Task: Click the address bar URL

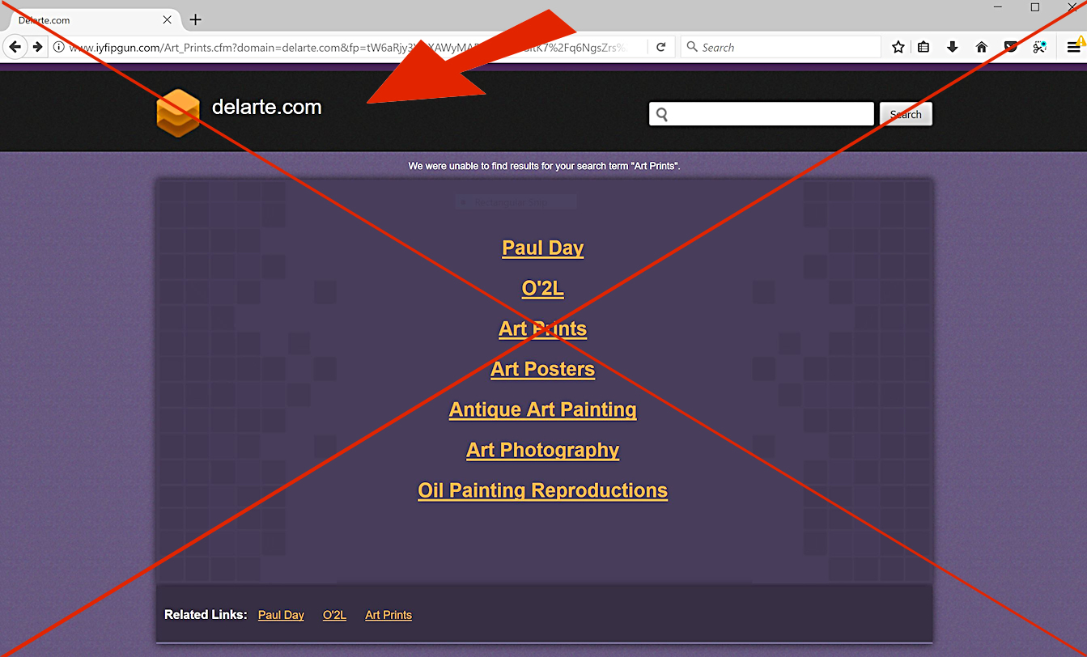Action: [346, 48]
